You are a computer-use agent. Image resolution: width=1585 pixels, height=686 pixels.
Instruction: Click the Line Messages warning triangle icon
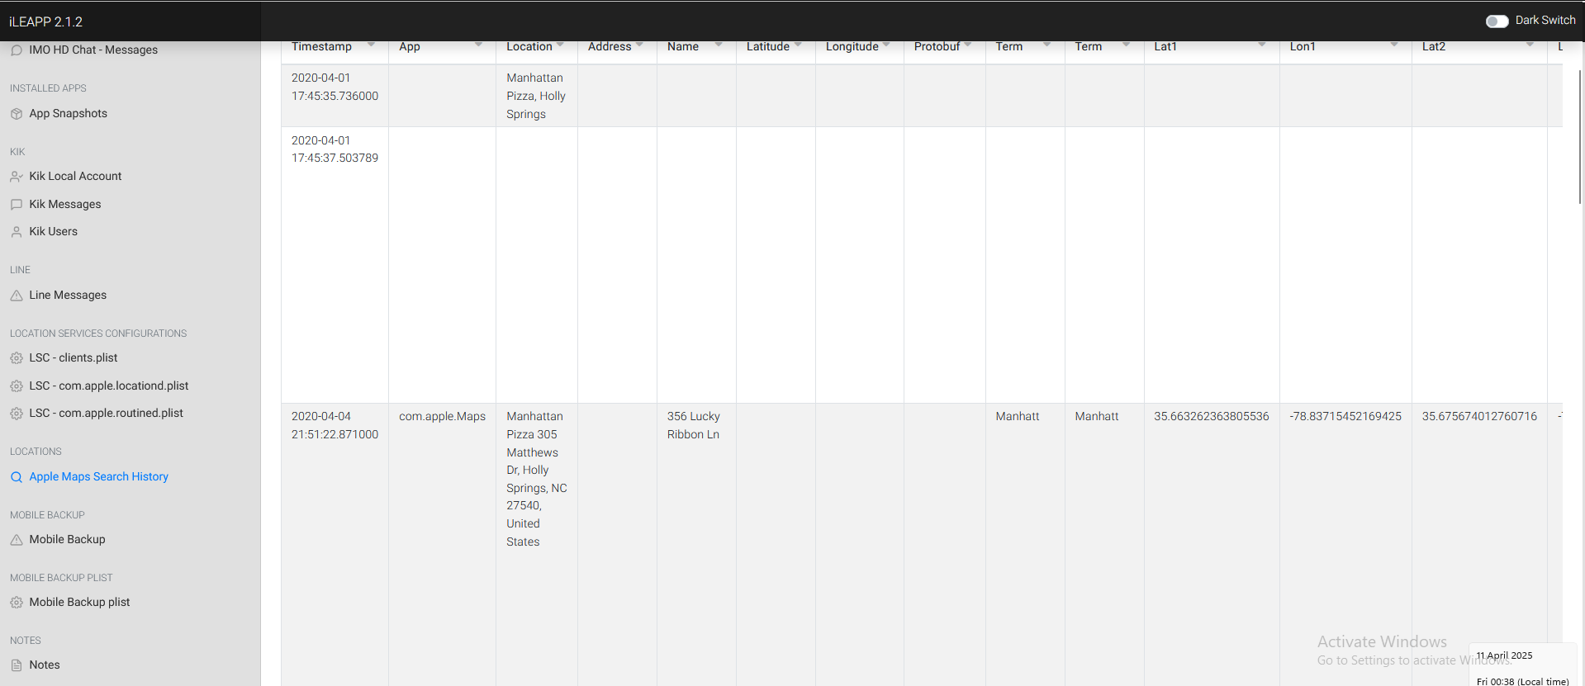pyautogui.click(x=17, y=296)
